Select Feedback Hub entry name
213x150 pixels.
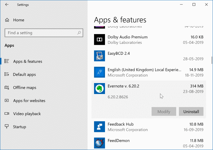[x=120, y=124]
